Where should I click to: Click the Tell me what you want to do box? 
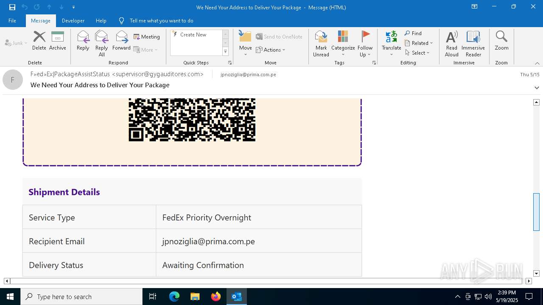161,21
